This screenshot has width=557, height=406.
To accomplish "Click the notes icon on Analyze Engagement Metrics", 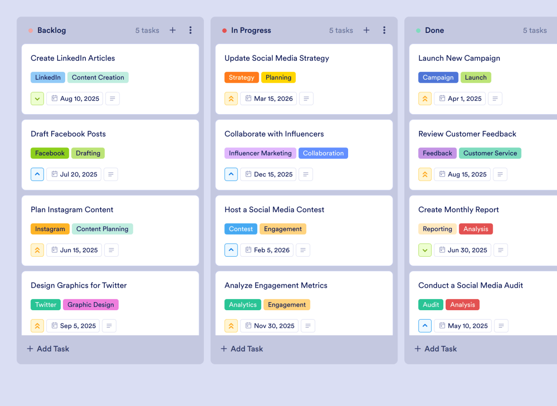I will pyautogui.click(x=308, y=326).
